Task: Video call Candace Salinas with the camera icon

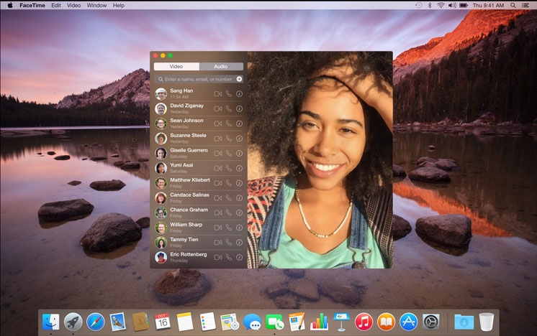Action: click(x=217, y=197)
